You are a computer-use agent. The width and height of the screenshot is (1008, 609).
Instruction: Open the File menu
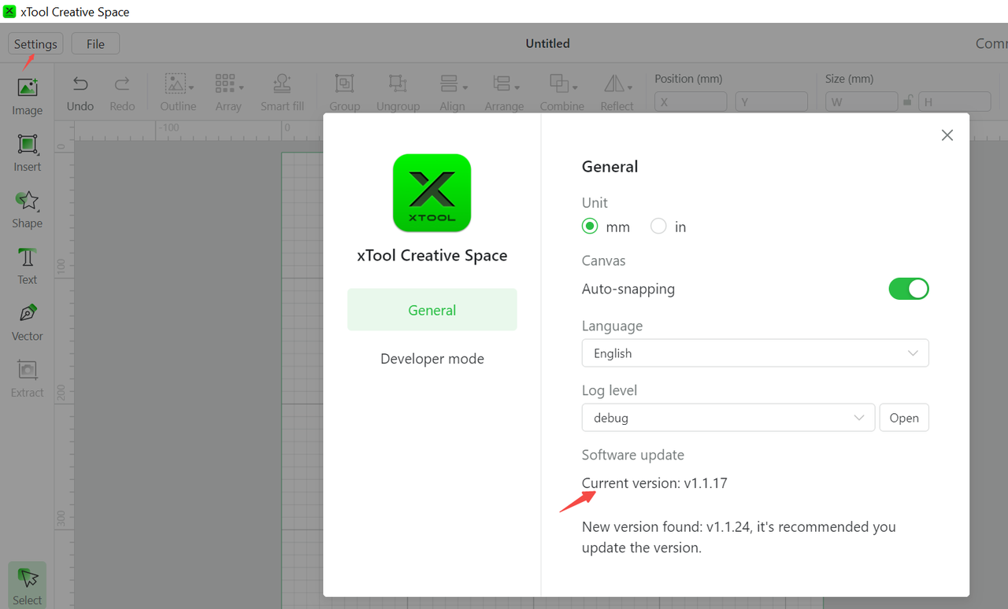pos(95,44)
